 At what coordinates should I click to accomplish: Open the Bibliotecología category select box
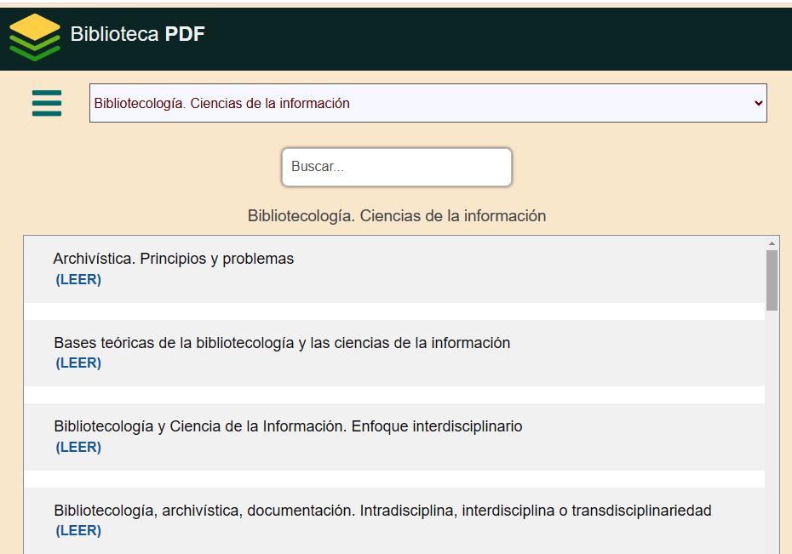coord(426,103)
